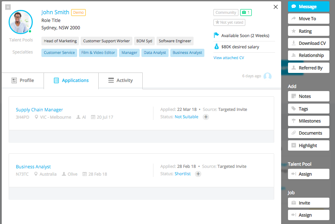Switch to the Activity tab
Image resolution: width=335 pixels, height=224 pixels.
click(120, 80)
